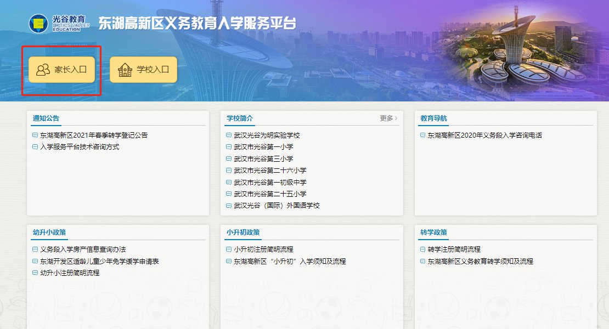Click bullet icon beside 武汉市光谷第三小学

tap(229, 158)
